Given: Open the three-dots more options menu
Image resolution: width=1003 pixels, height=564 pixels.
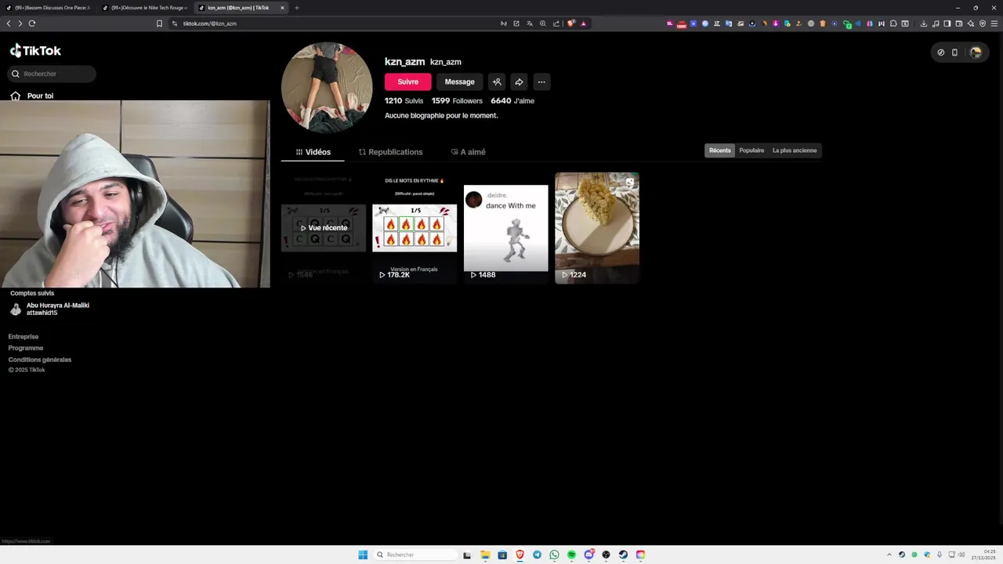Looking at the screenshot, I should click(541, 81).
